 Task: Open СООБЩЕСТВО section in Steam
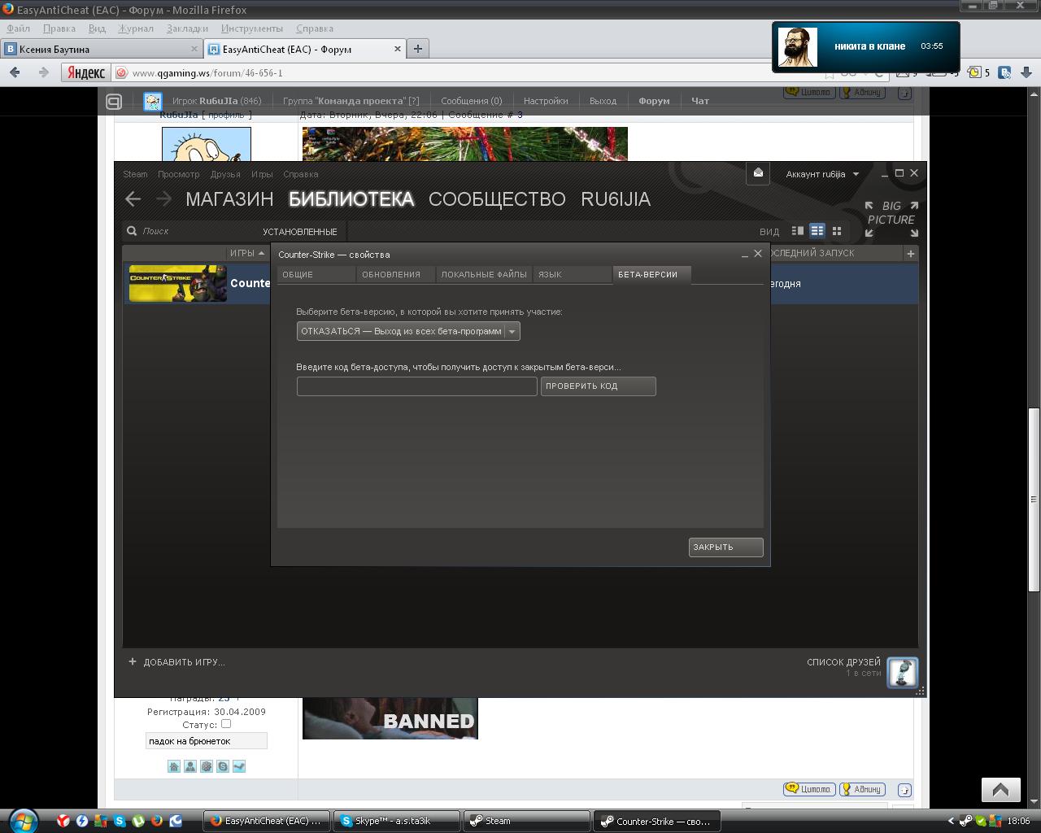pyautogui.click(x=497, y=199)
